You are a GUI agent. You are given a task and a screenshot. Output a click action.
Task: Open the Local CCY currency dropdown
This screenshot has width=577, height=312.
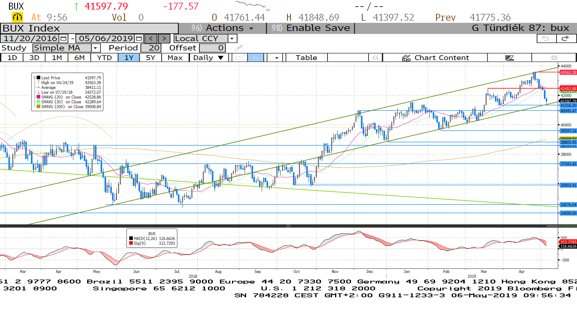pyautogui.click(x=232, y=38)
